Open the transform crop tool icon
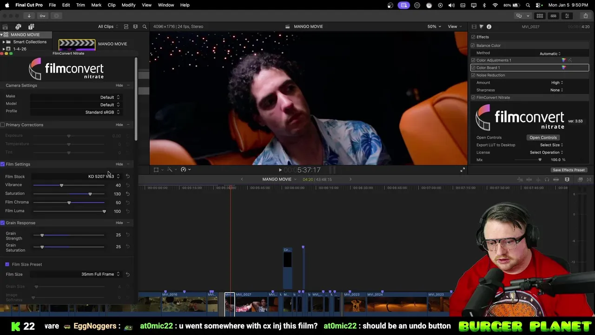 click(x=158, y=169)
